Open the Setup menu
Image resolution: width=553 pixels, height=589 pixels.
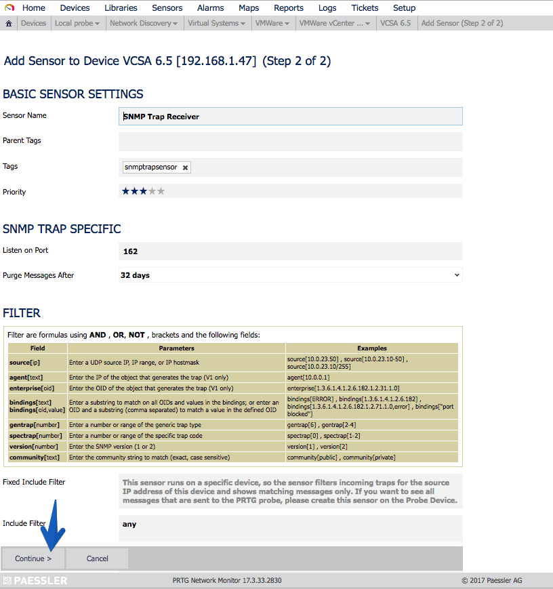point(404,8)
